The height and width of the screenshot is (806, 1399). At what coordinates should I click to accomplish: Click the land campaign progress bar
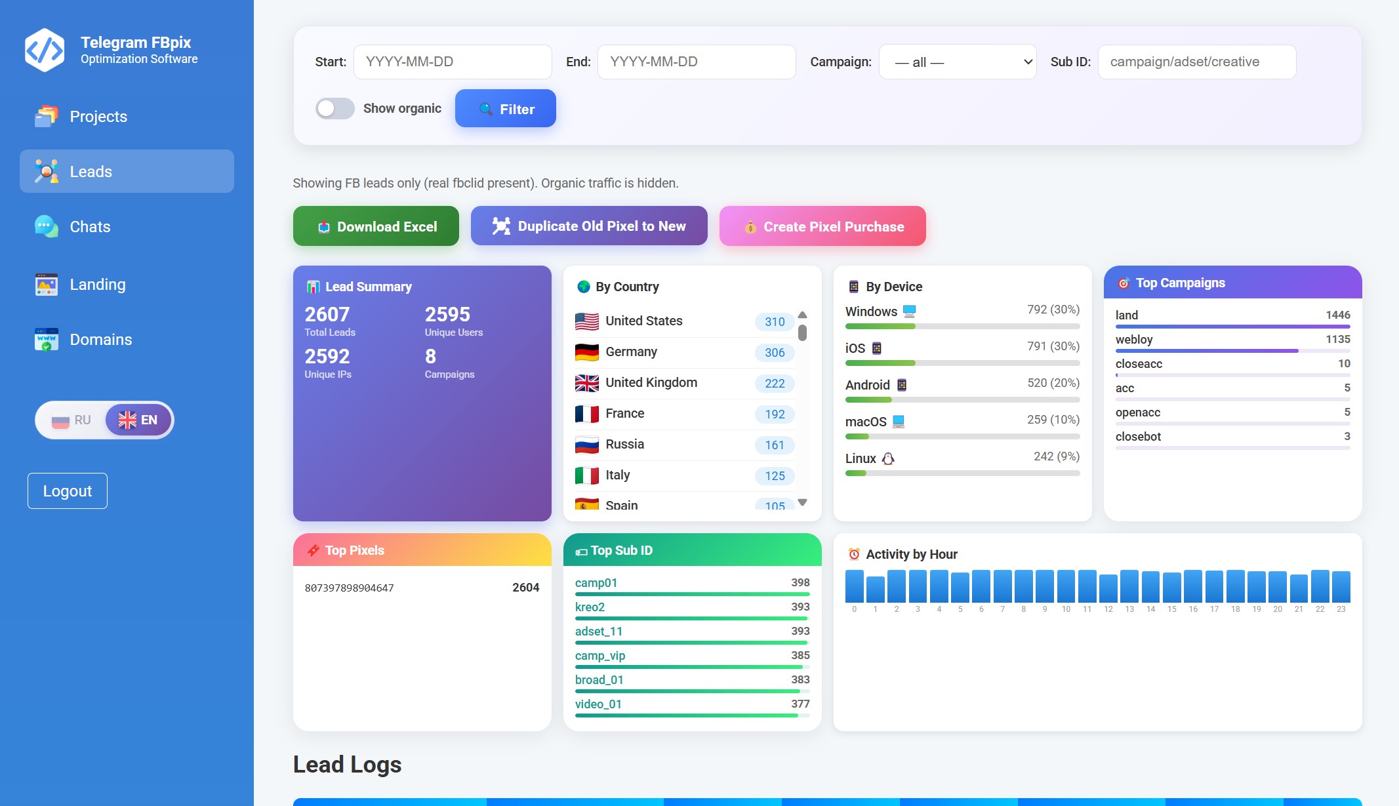point(1232,327)
